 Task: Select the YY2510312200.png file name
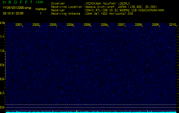point(15,8)
